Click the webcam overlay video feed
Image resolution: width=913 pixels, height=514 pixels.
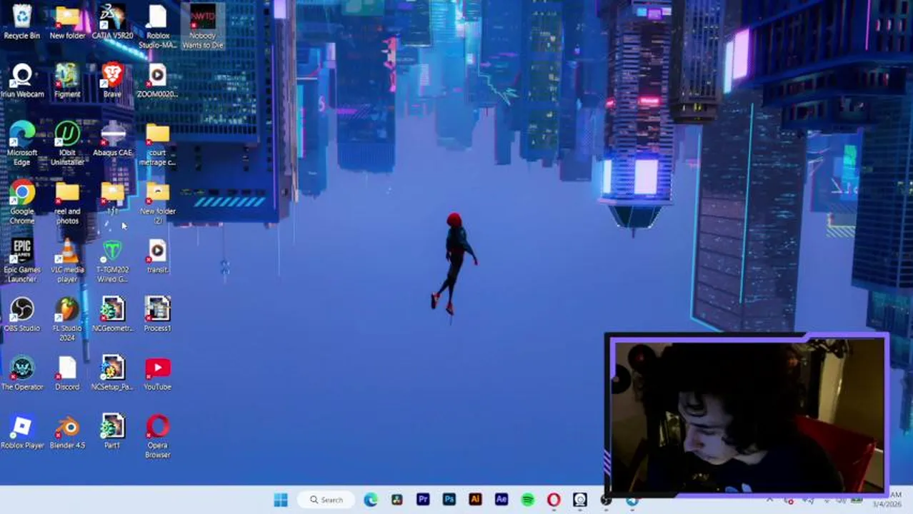pyautogui.click(x=748, y=415)
